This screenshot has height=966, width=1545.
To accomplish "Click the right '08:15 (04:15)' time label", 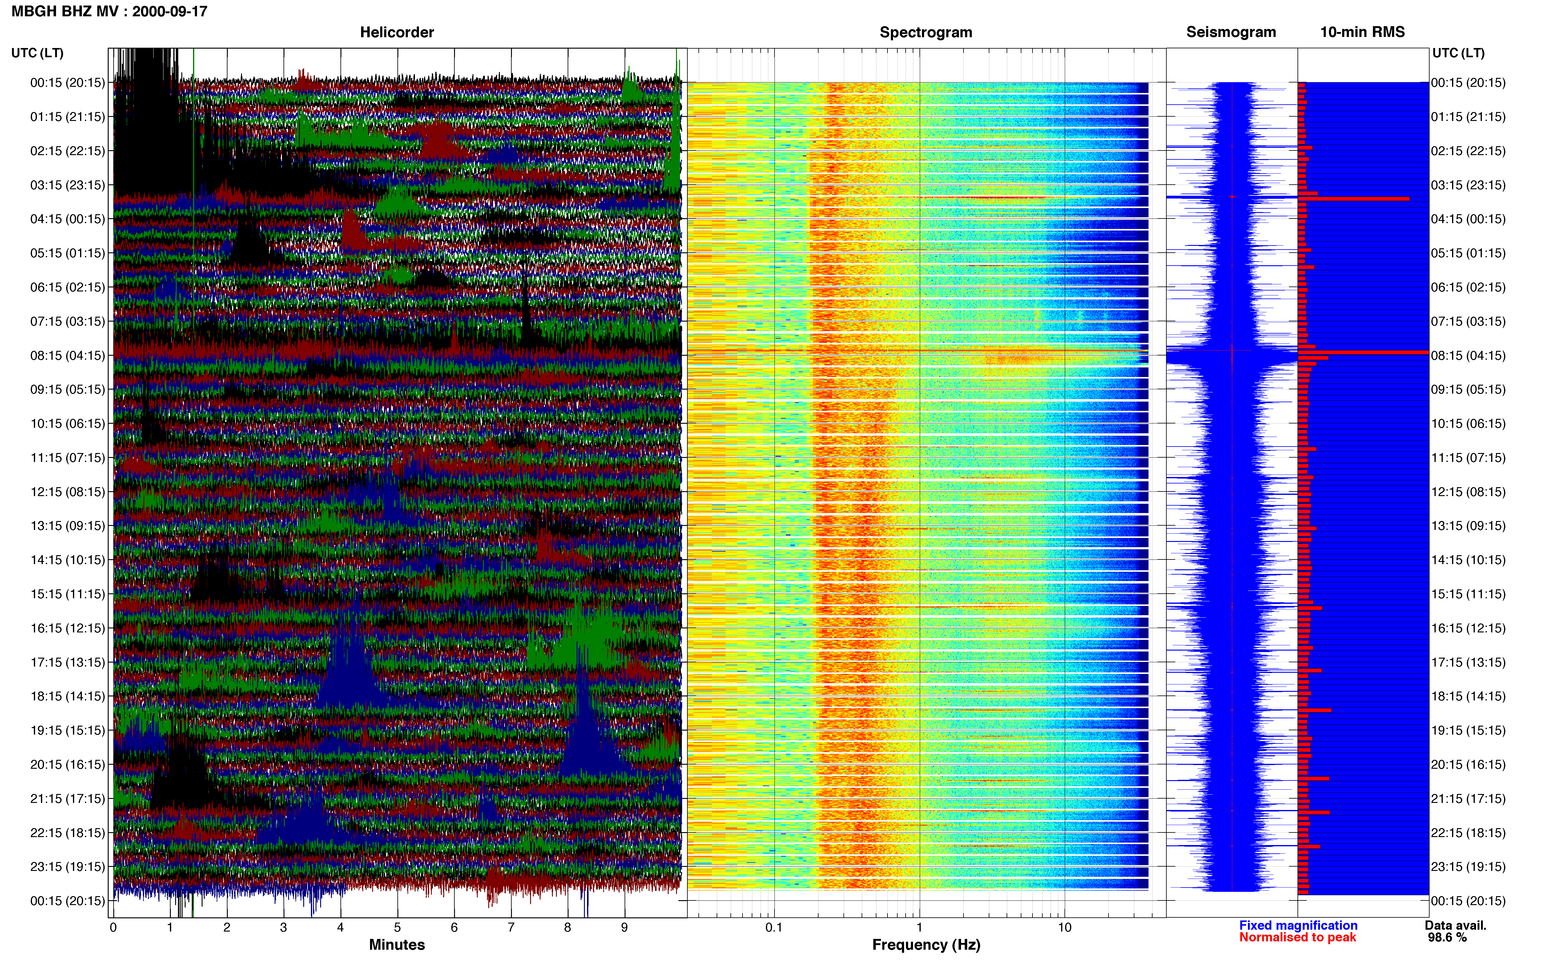I will [1468, 355].
